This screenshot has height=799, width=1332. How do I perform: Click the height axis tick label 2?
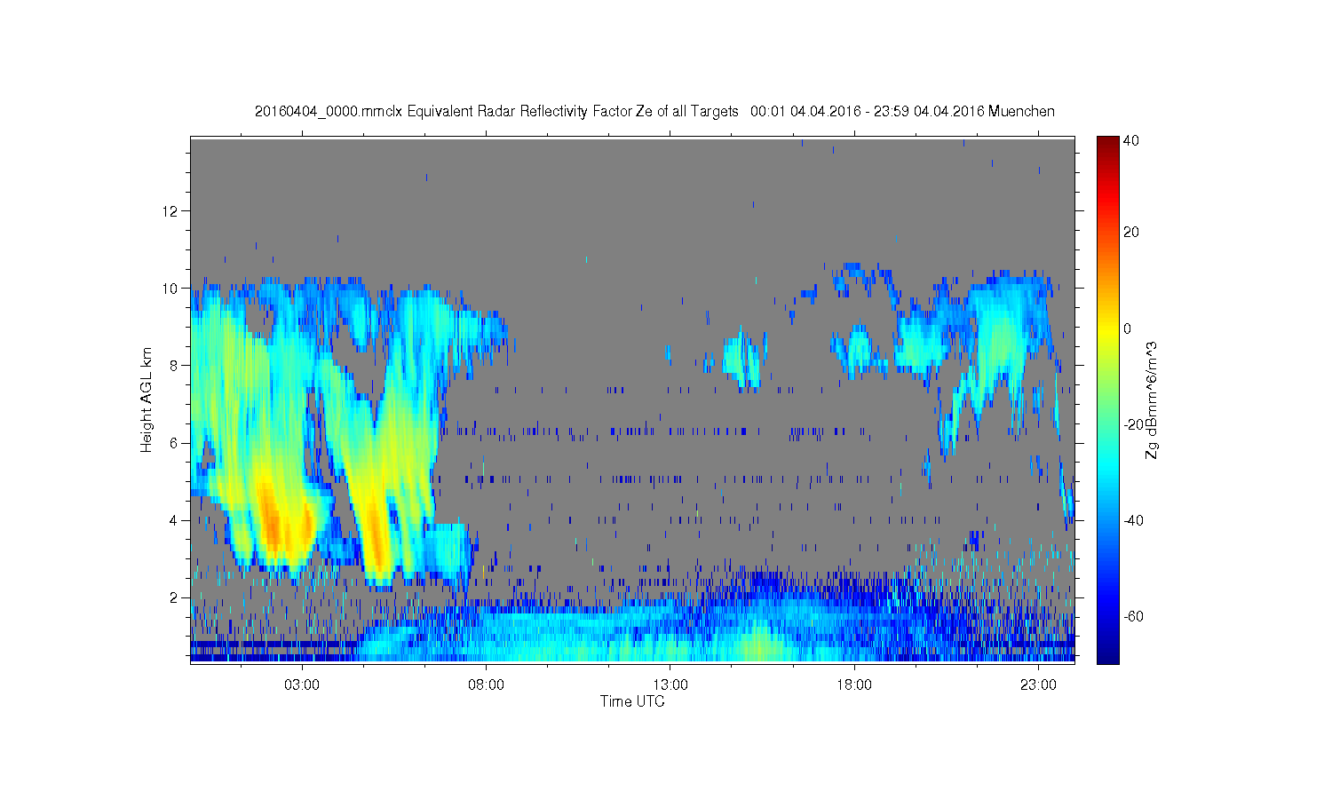(174, 597)
